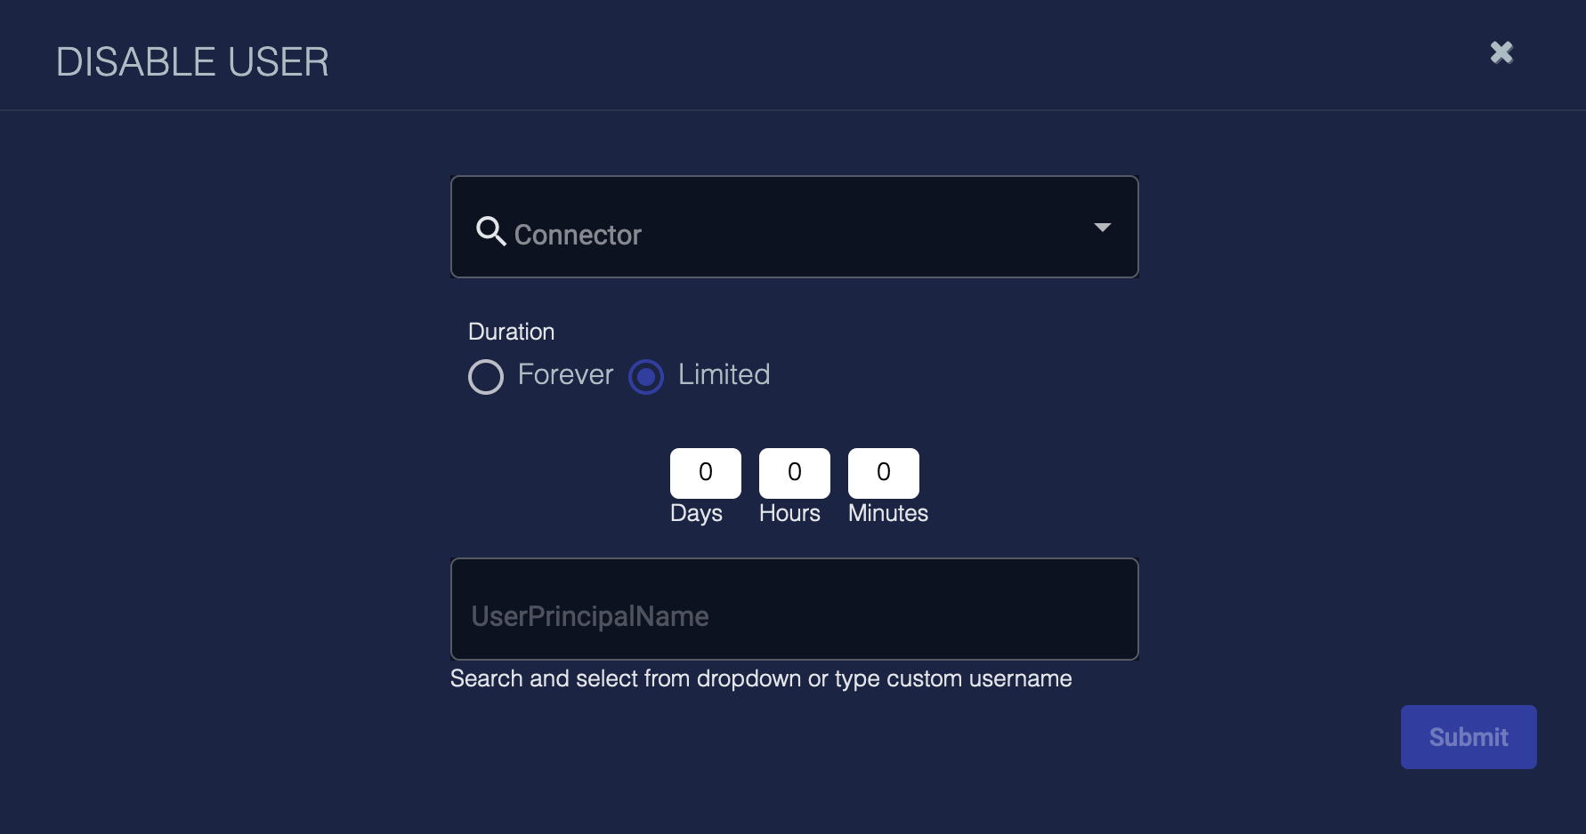
Task: Focus the Minutes number box
Action: (x=883, y=472)
